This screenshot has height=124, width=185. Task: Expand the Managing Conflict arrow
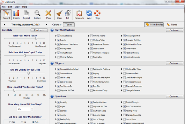pos(122,36)
